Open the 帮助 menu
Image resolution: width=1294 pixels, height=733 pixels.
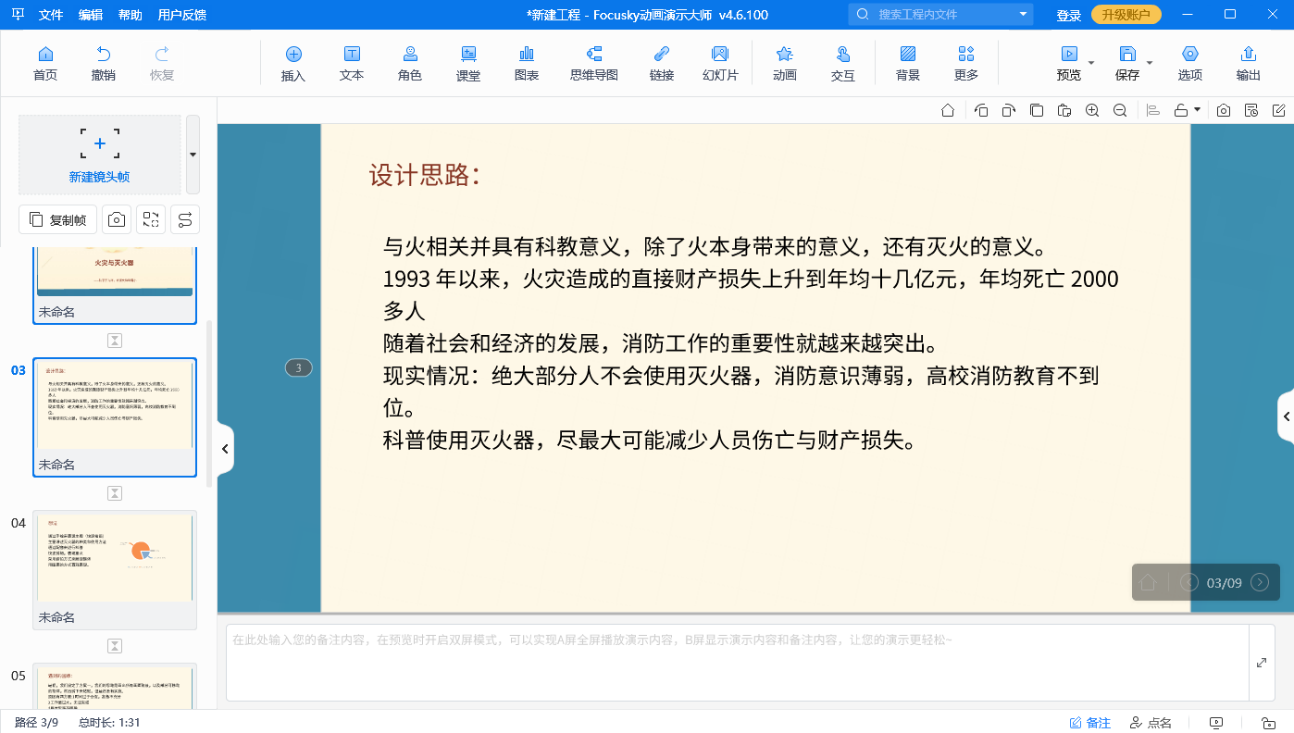pos(131,15)
